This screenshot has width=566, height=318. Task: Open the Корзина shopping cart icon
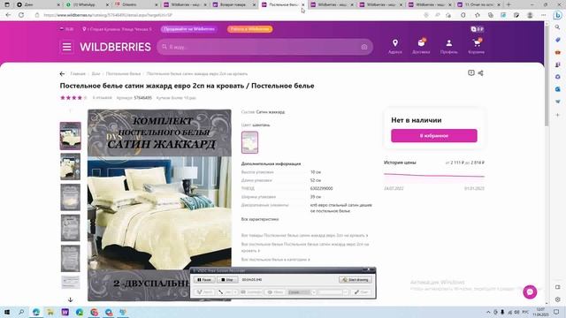[x=476, y=47]
